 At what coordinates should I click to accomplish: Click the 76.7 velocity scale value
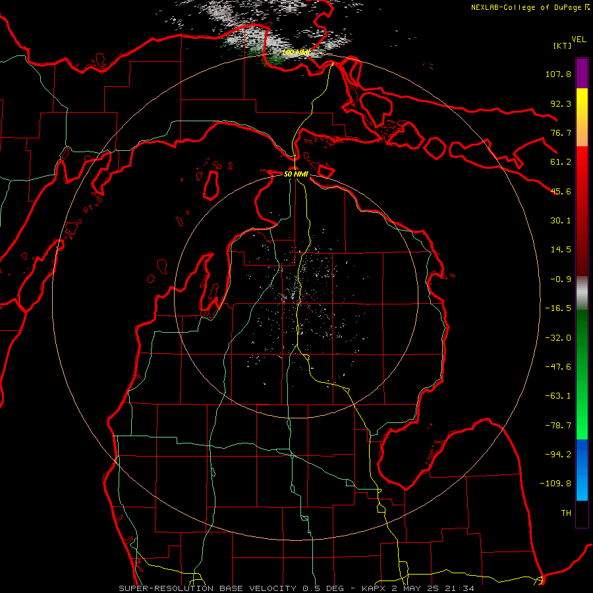point(561,132)
